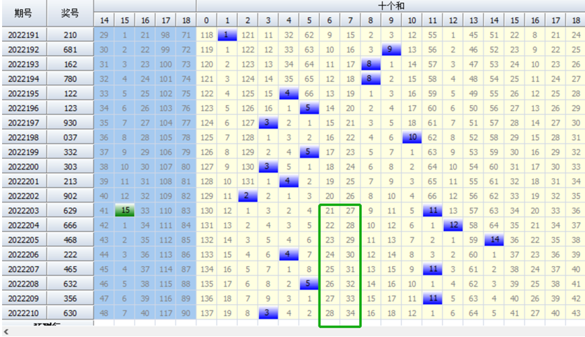Click blue highlighted 8 in row 2022193

point(371,64)
